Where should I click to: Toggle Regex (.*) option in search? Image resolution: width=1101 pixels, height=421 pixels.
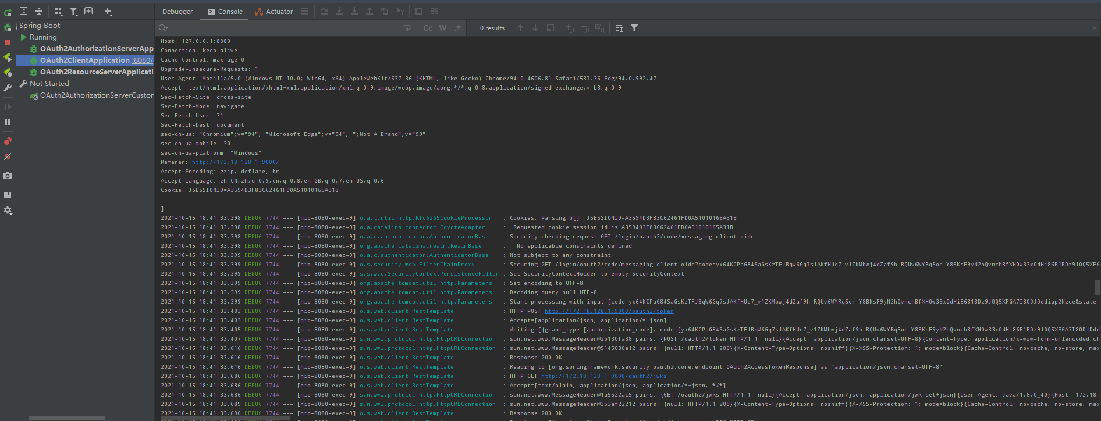[x=458, y=28]
